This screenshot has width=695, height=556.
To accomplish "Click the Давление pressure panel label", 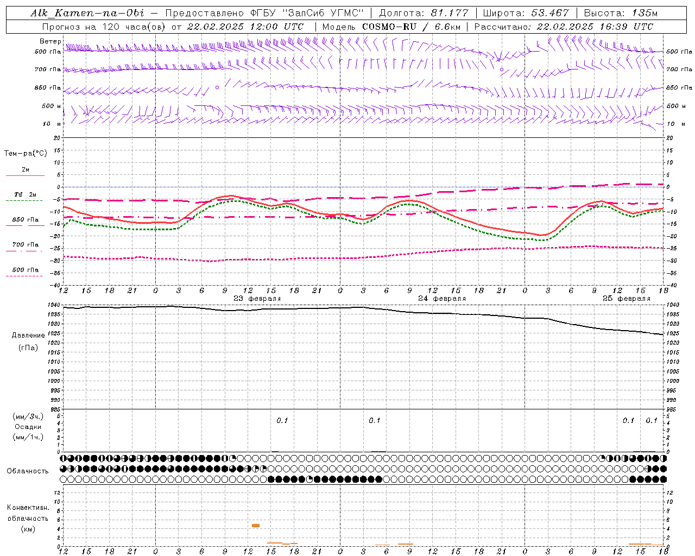I will click(28, 336).
